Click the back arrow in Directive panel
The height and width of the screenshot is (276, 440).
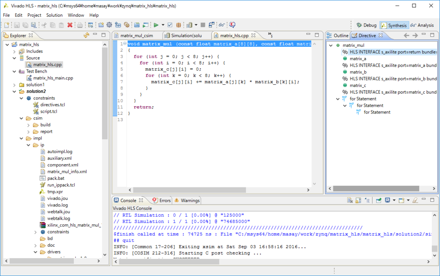coord(406,35)
